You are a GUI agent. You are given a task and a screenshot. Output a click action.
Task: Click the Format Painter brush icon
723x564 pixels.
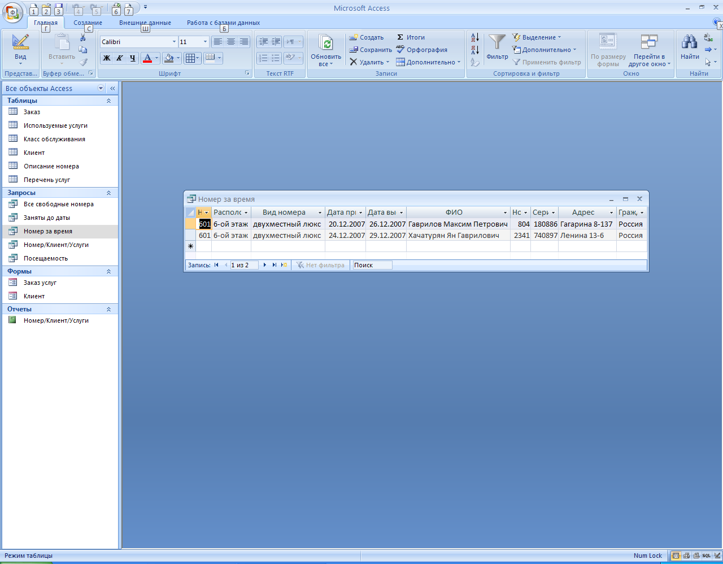83,62
